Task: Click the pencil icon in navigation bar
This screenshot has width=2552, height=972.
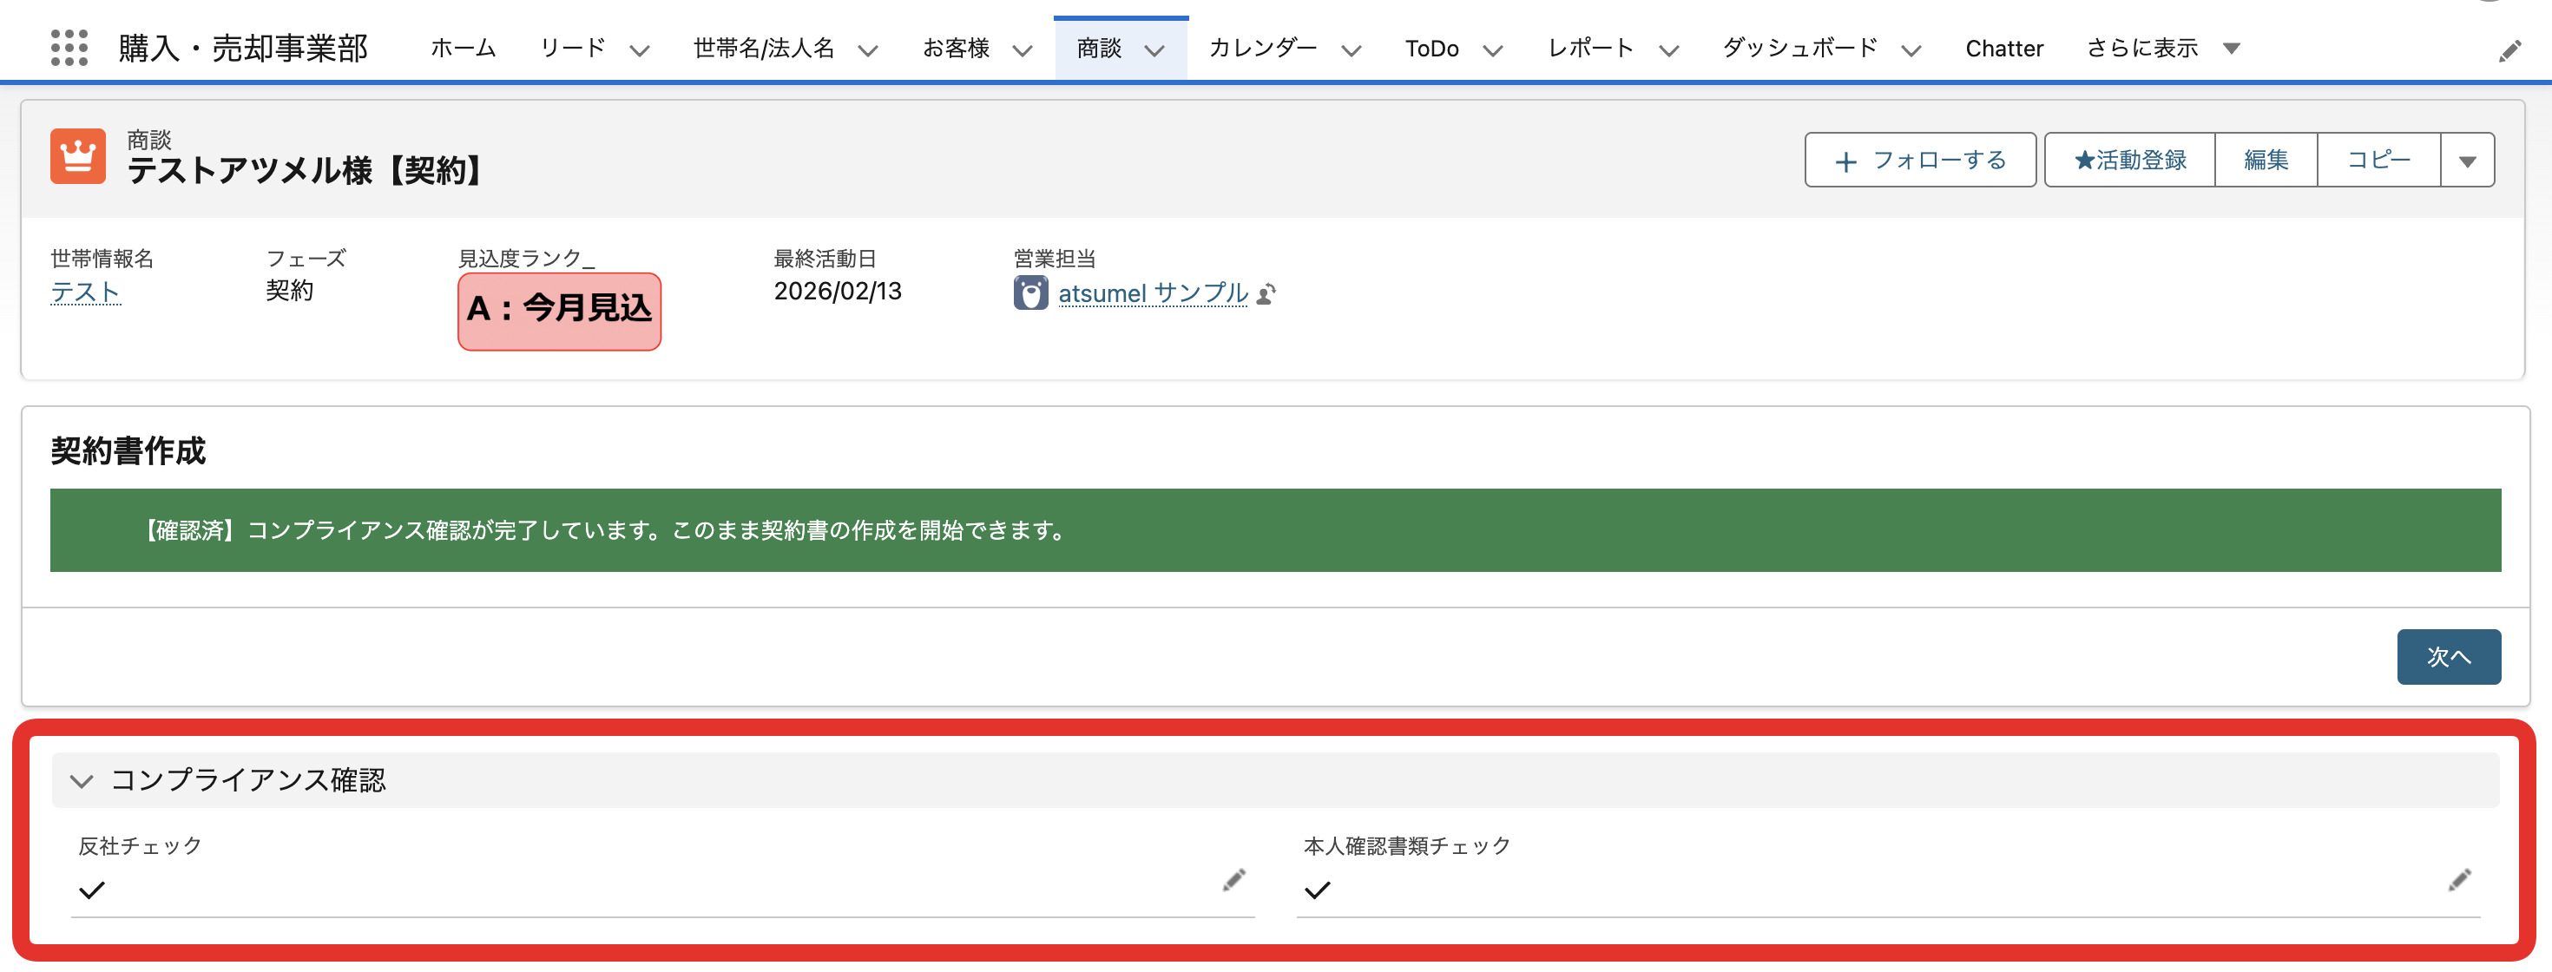Action: pos(2509,50)
